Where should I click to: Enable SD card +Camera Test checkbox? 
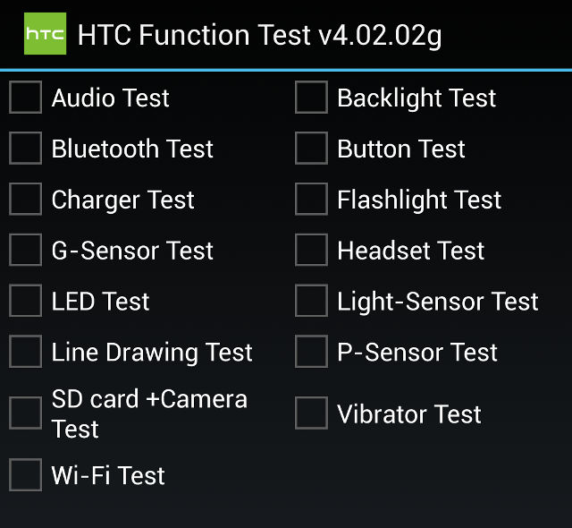coord(26,413)
